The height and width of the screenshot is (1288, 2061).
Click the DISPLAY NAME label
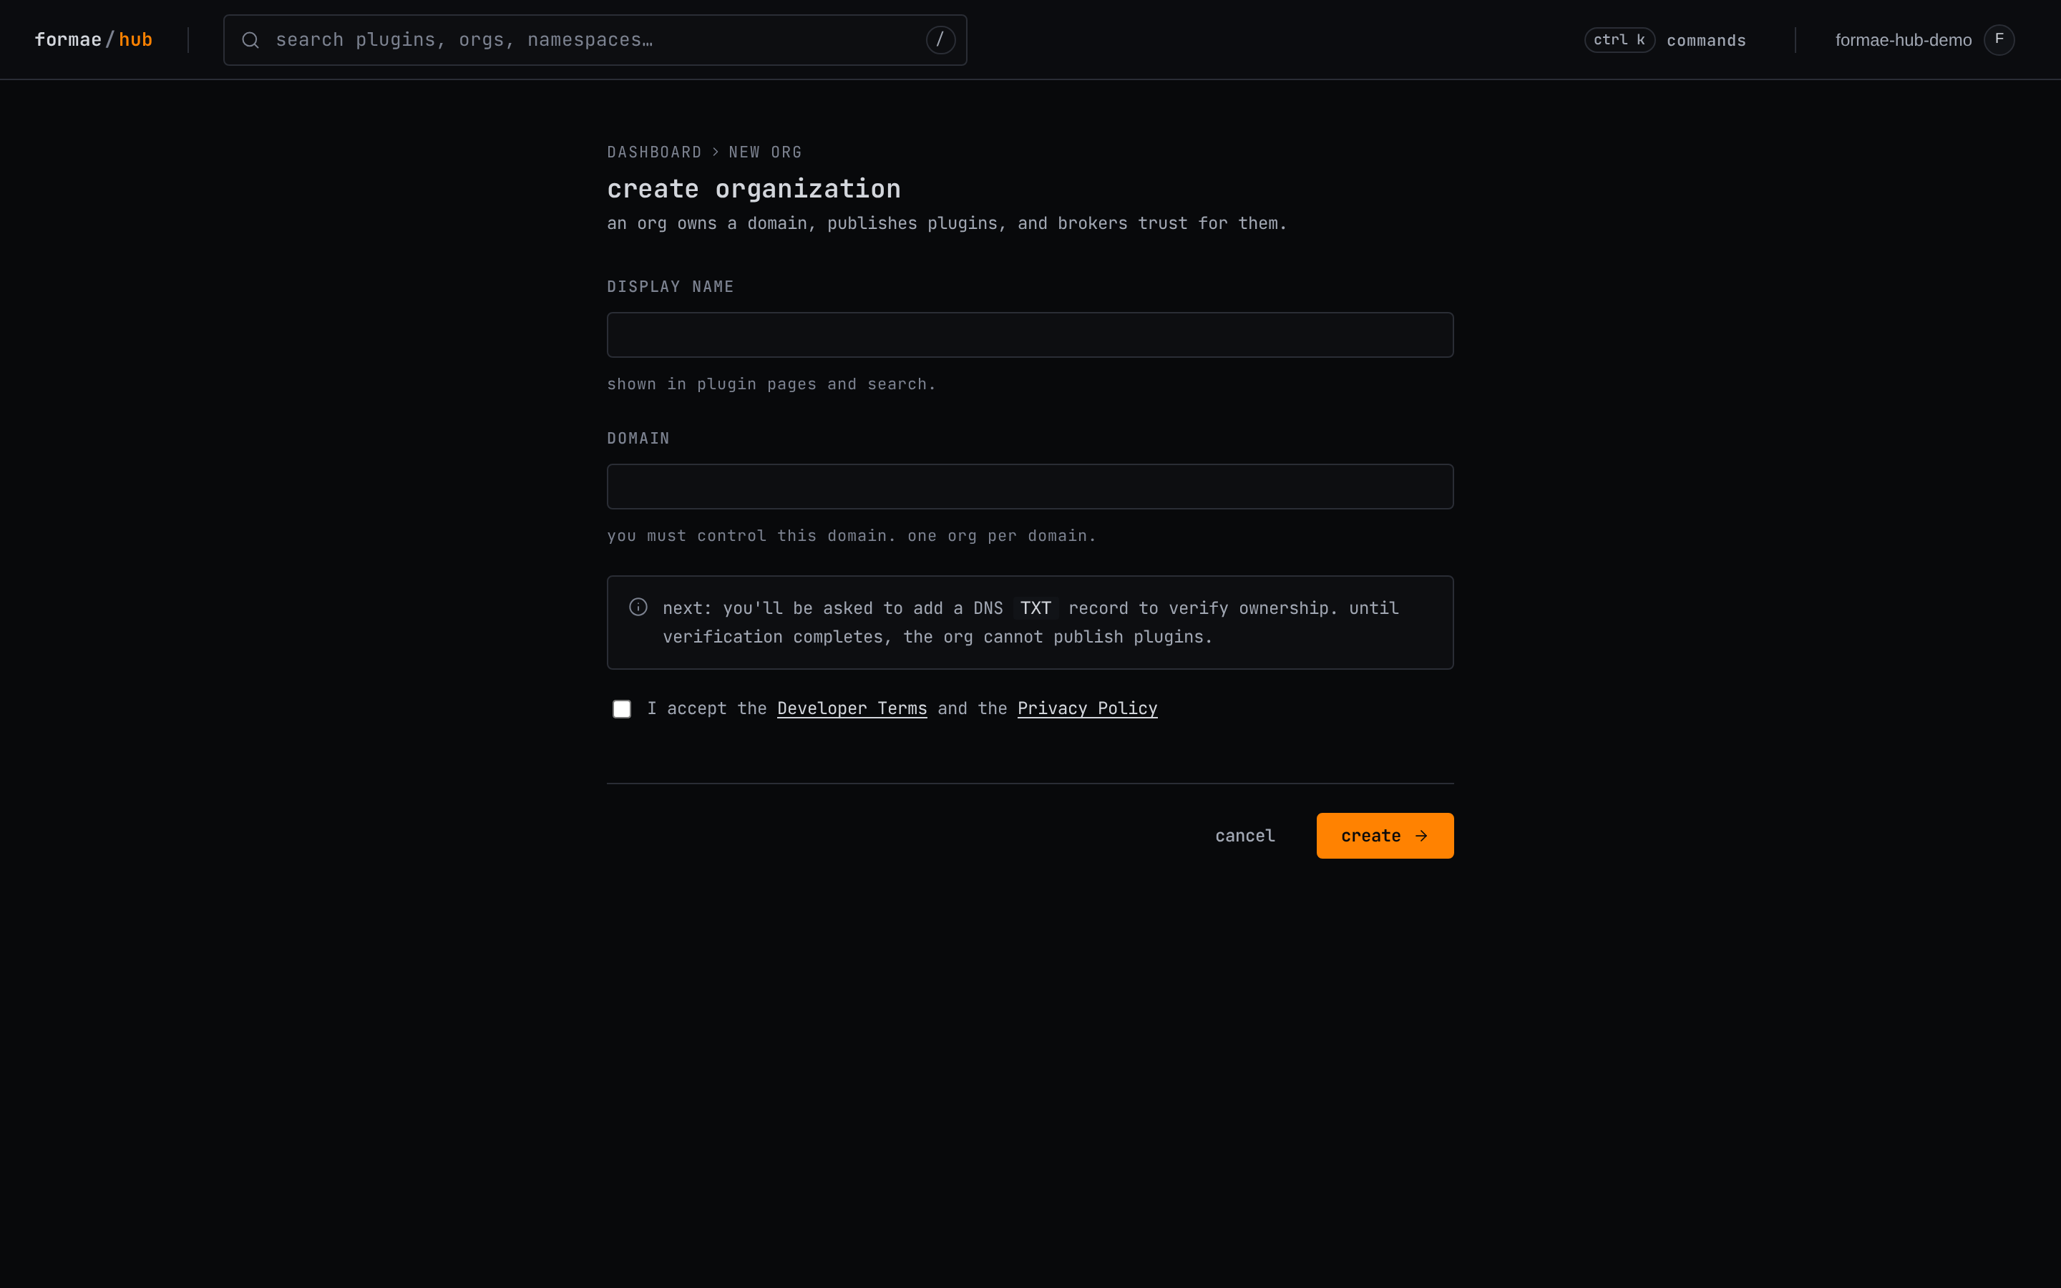(x=671, y=287)
